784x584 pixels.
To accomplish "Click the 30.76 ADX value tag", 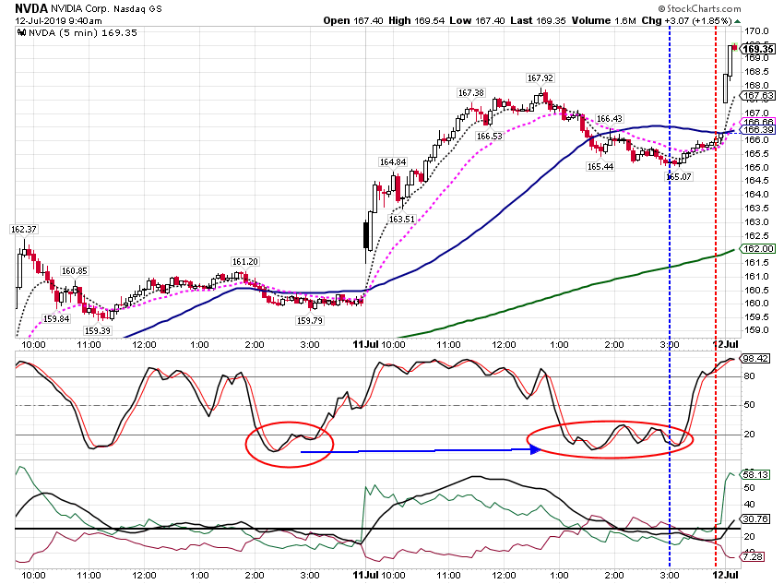I will [755, 519].
